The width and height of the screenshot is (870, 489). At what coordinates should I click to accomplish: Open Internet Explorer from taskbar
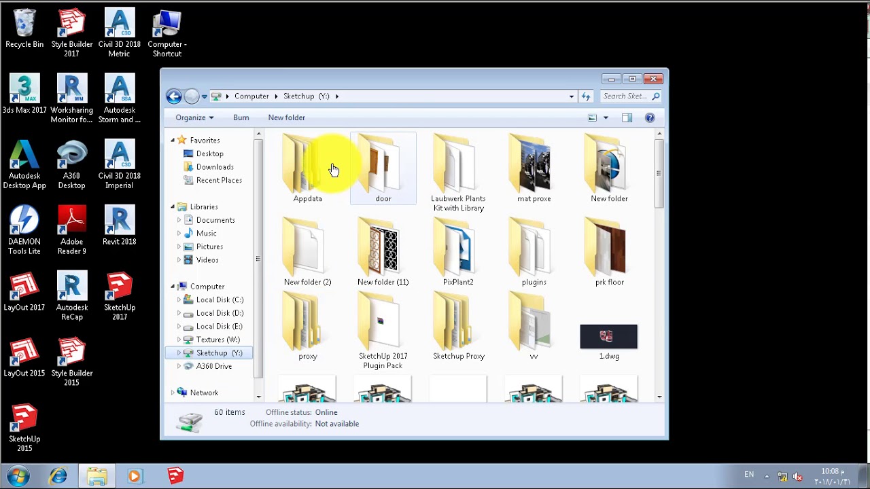point(58,476)
